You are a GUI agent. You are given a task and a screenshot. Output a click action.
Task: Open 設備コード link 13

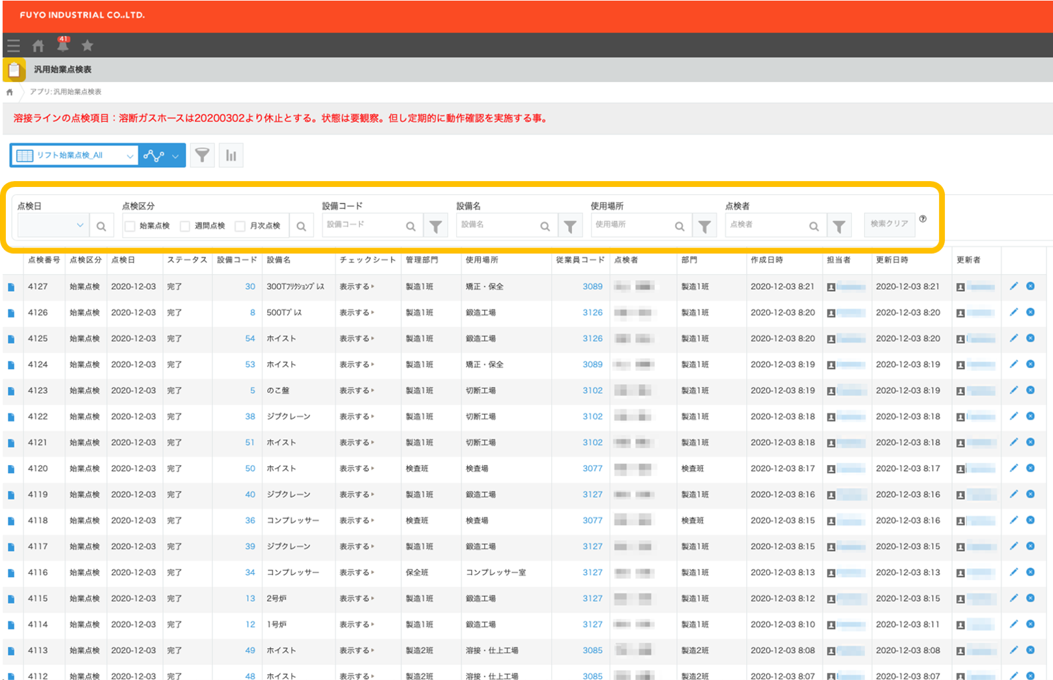250,599
